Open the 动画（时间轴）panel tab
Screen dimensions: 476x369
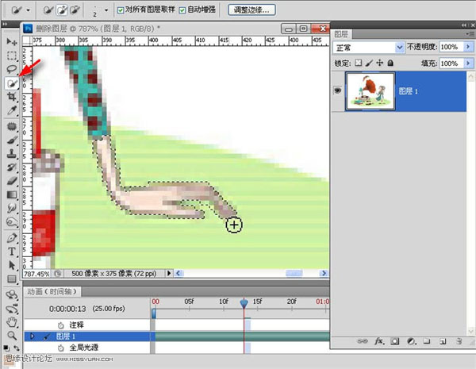point(55,291)
